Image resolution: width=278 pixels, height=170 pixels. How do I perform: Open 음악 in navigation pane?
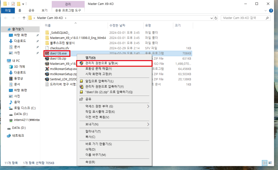coord(17,102)
